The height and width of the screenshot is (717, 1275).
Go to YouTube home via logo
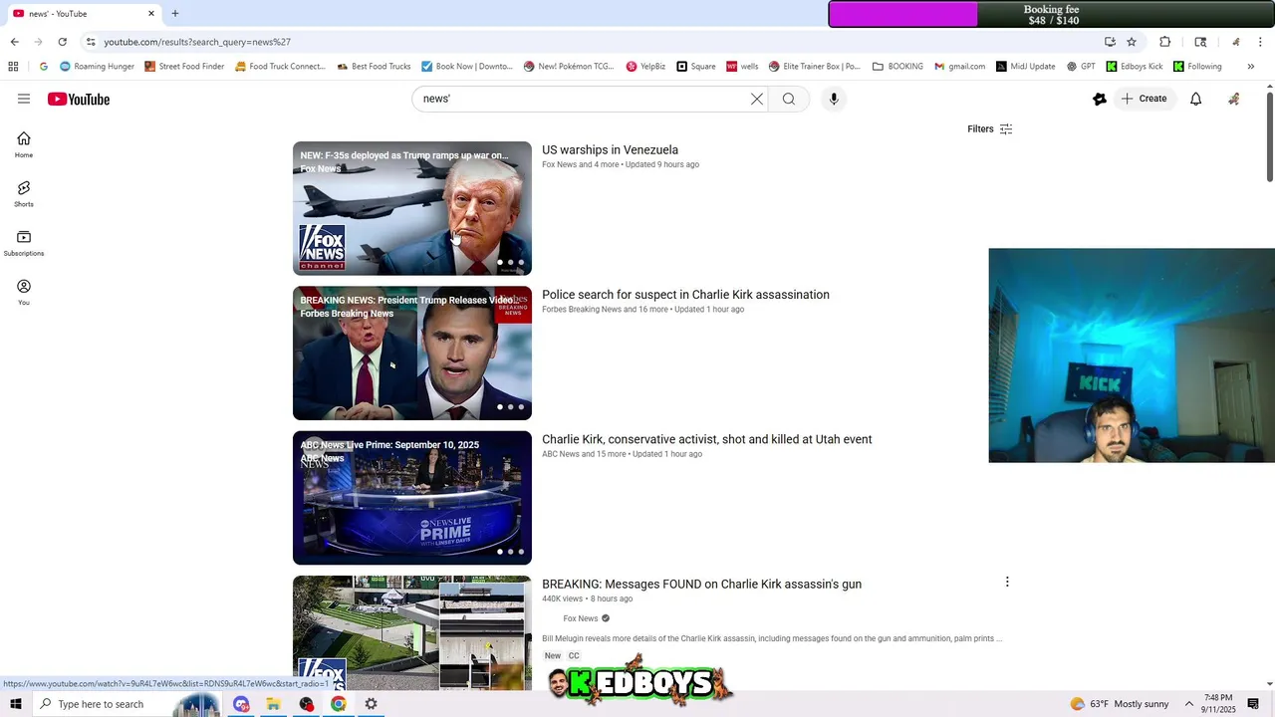tap(79, 99)
